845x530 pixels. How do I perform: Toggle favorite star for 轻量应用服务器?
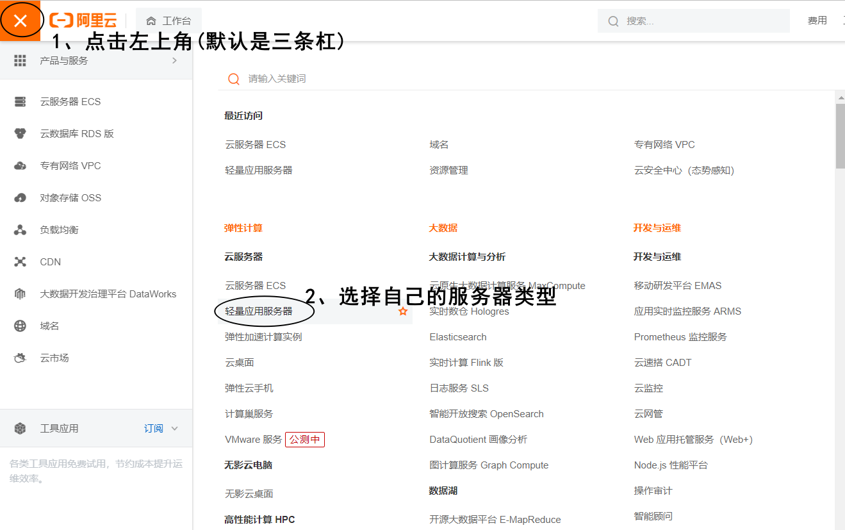(x=403, y=311)
